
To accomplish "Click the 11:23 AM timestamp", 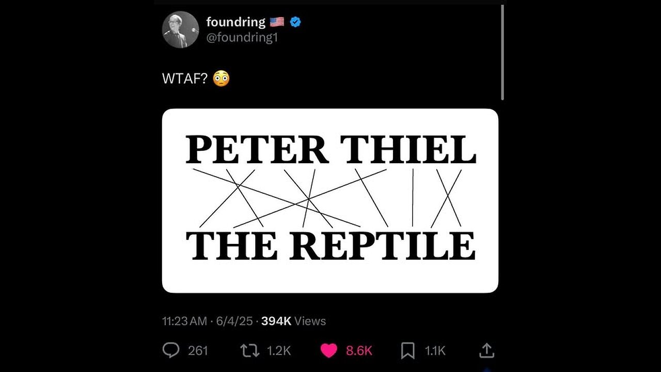I will [184, 321].
